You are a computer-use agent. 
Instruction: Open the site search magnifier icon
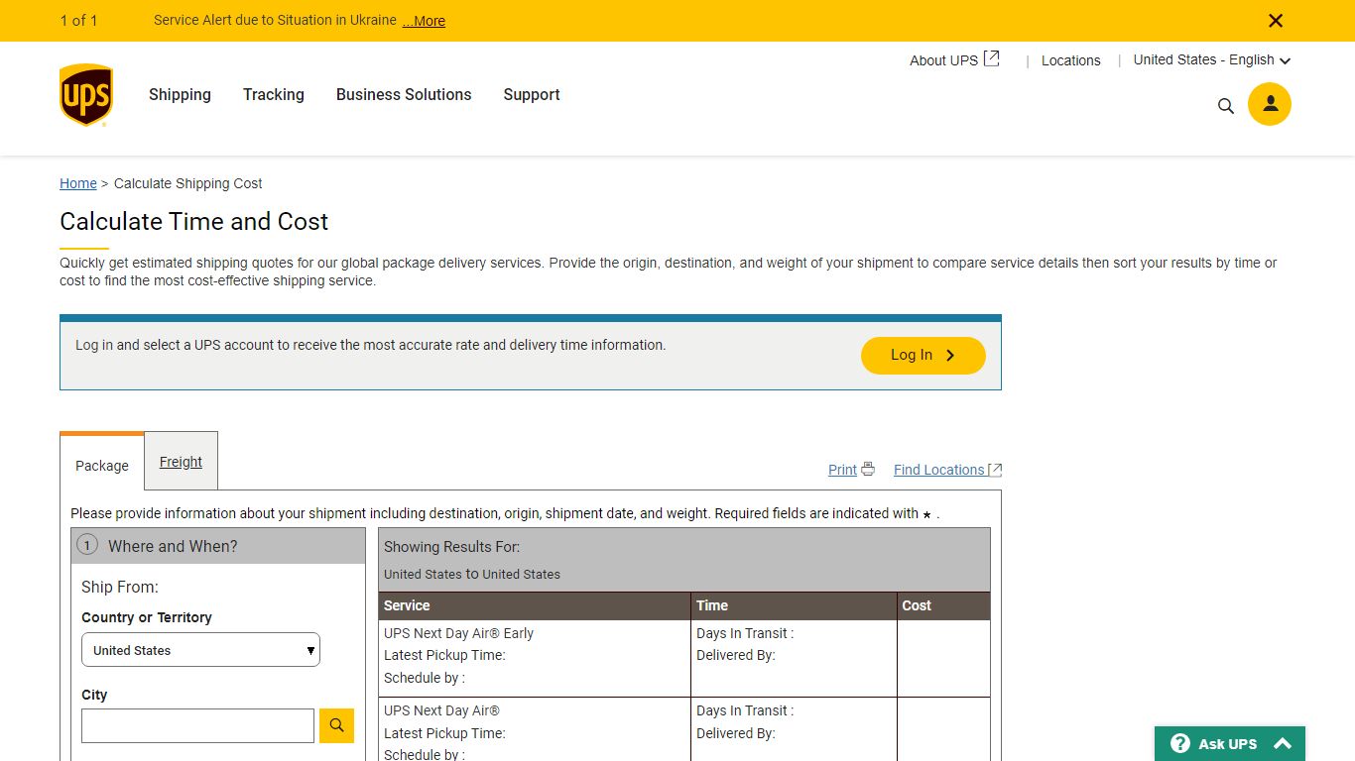1226,106
